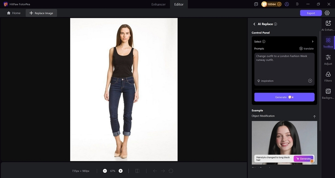Open the Filters panel

point(328,74)
